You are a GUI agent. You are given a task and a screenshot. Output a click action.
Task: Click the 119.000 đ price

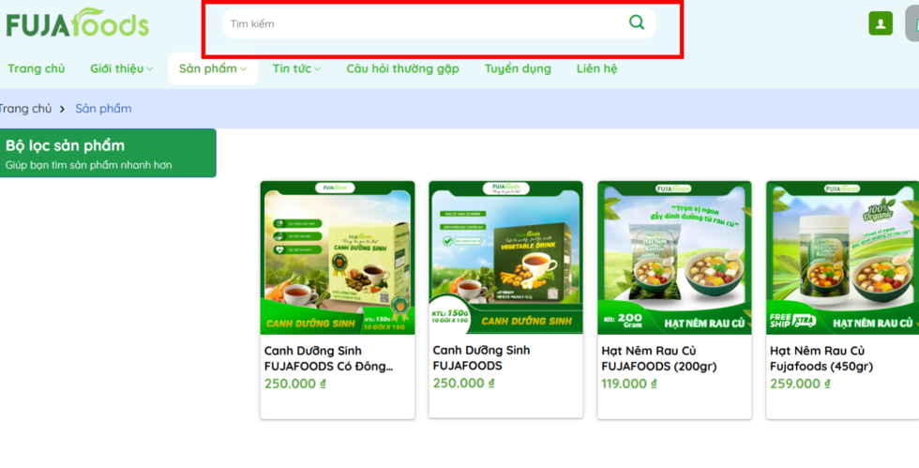coord(629,384)
